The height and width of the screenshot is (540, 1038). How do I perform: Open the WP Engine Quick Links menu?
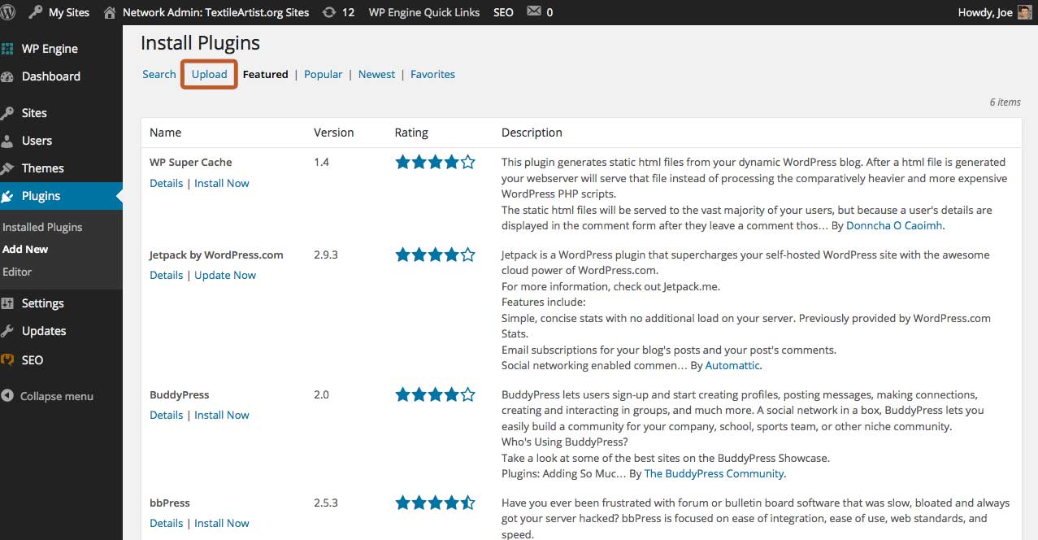coord(424,12)
